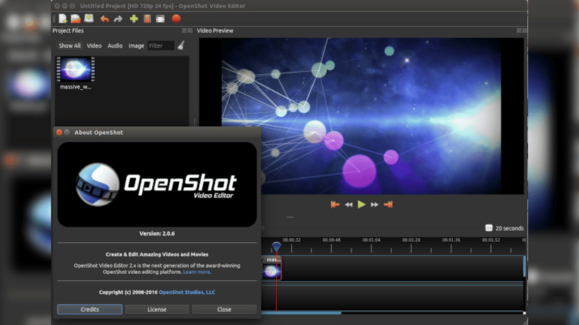The height and width of the screenshot is (325, 579).
Task: Float the Video Preview panel
Action: [x=519, y=31]
